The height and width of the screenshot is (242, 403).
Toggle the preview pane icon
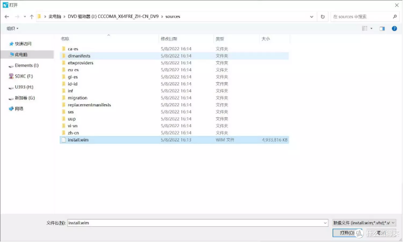click(x=382, y=28)
